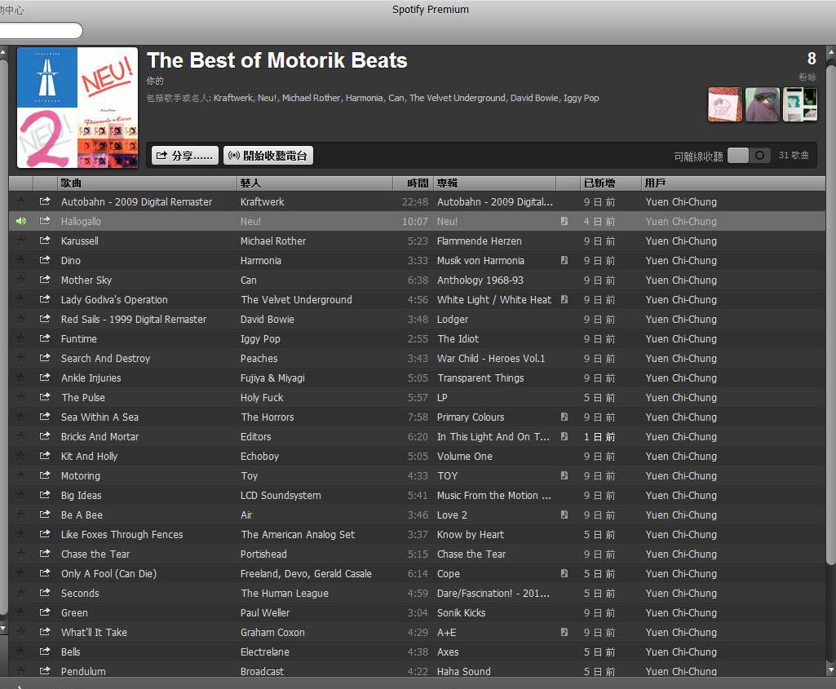The height and width of the screenshot is (689, 836).
Task: Click share icon beside Dino
Action: click(45, 260)
